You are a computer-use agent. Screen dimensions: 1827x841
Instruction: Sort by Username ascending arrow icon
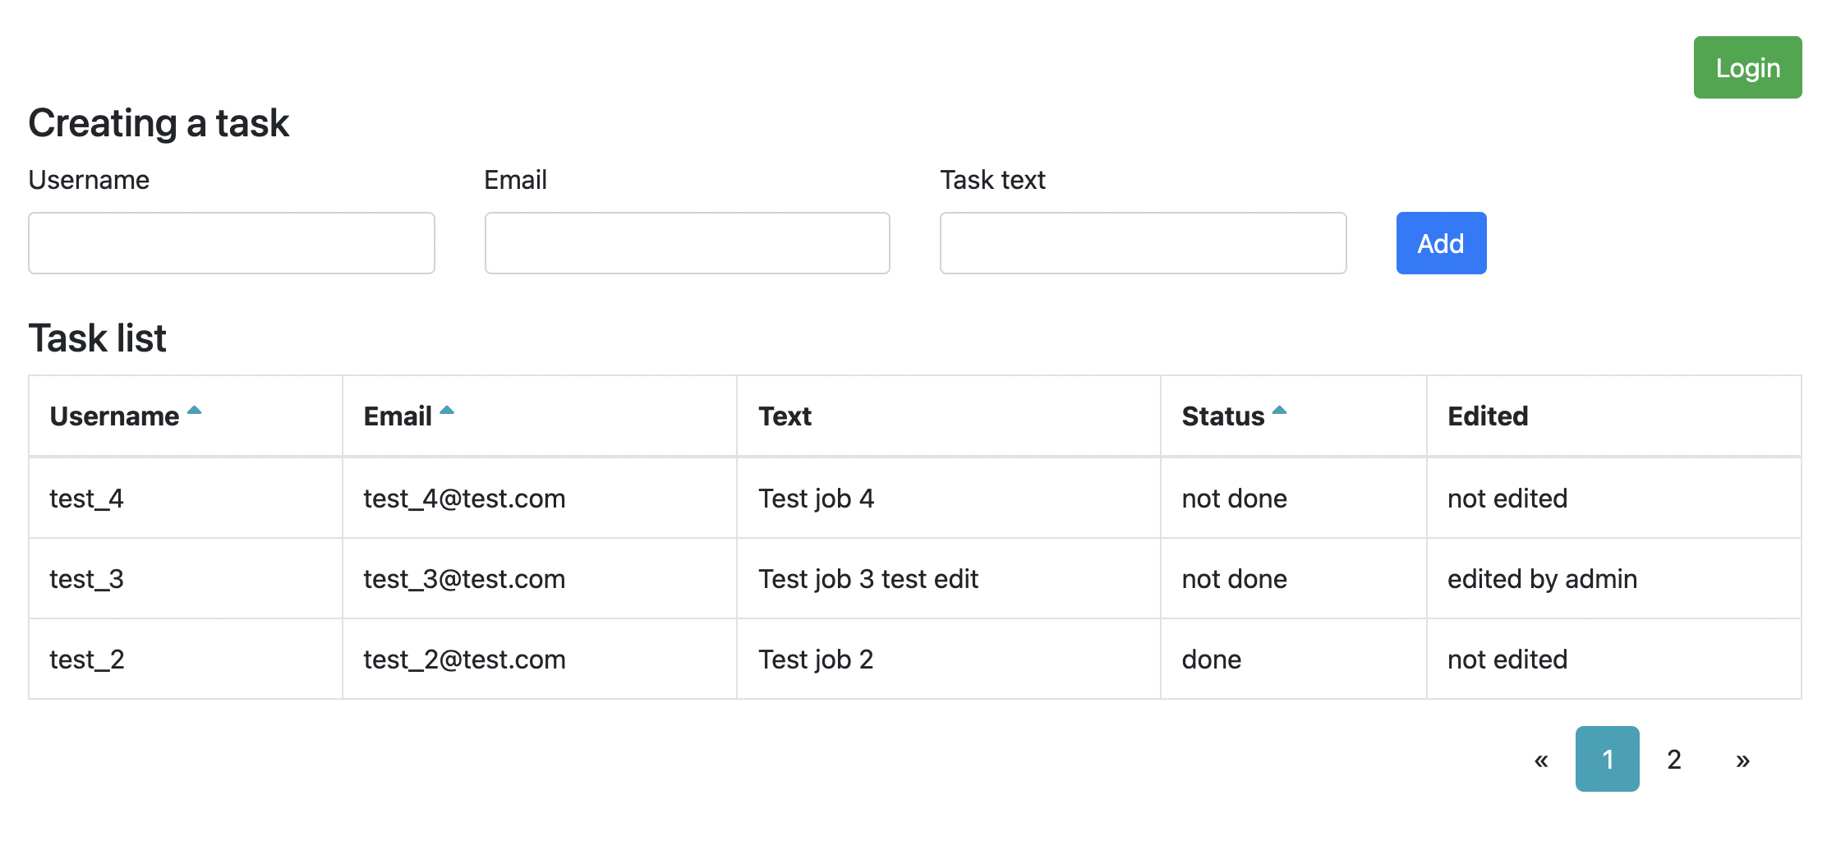tap(195, 410)
